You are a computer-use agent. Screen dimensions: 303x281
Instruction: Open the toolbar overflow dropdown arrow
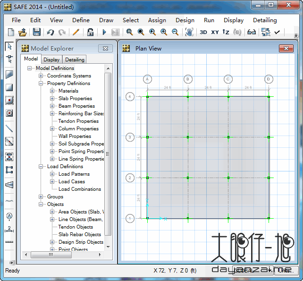[296, 35]
